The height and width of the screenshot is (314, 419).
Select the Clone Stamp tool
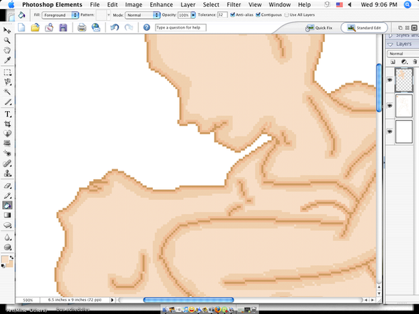click(x=7, y=173)
